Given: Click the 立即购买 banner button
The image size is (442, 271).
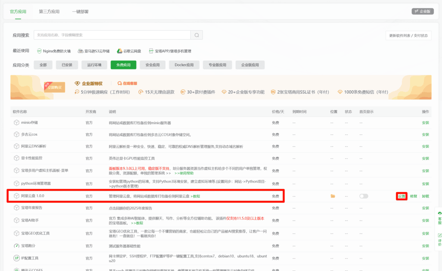Looking at the screenshot, I should pyautogui.click(x=54, y=87).
